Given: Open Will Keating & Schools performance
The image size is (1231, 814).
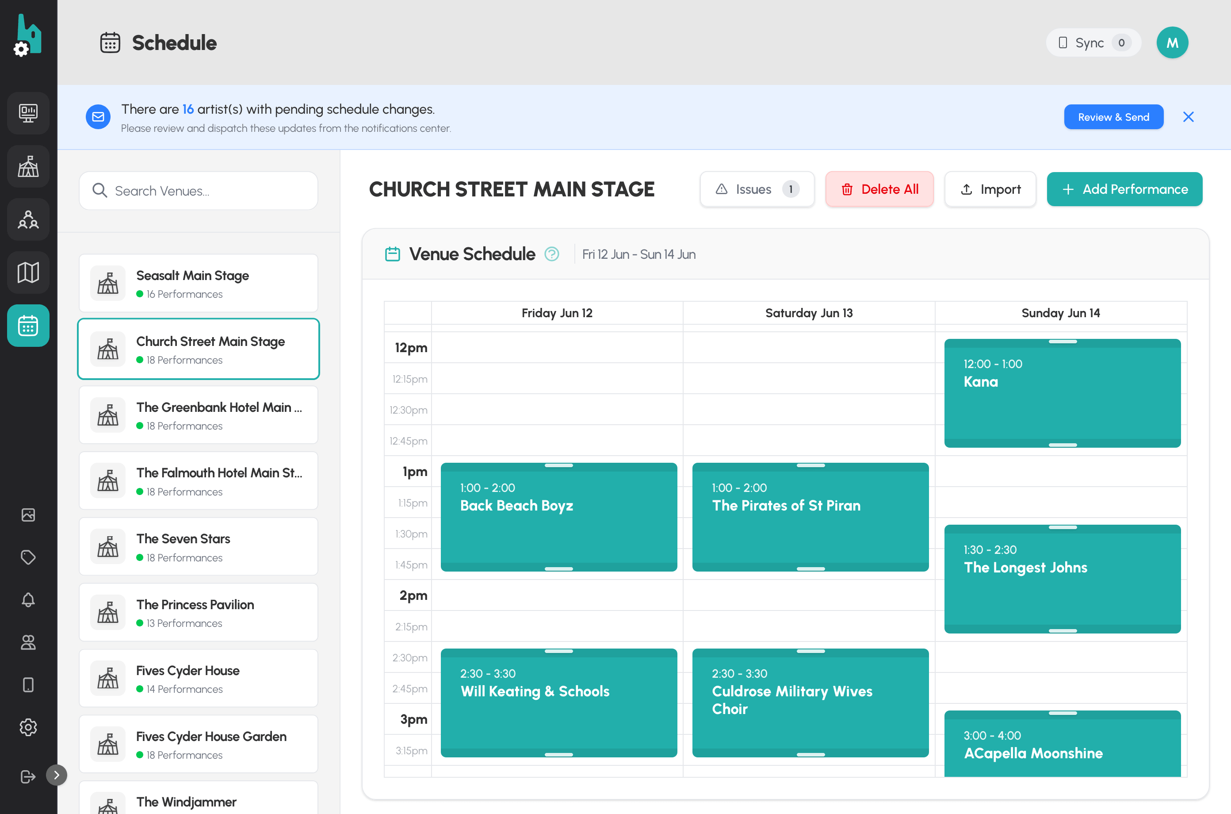Looking at the screenshot, I should pyautogui.click(x=559, y=703).
